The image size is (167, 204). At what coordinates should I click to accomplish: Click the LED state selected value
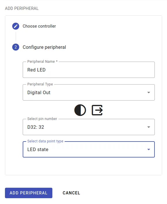click(38, 149)
